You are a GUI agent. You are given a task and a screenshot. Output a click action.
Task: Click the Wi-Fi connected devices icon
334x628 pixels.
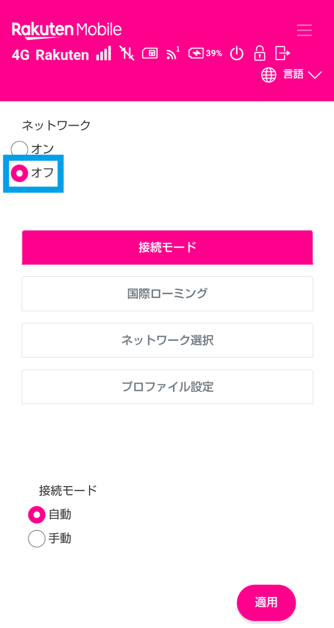(173, 53)
